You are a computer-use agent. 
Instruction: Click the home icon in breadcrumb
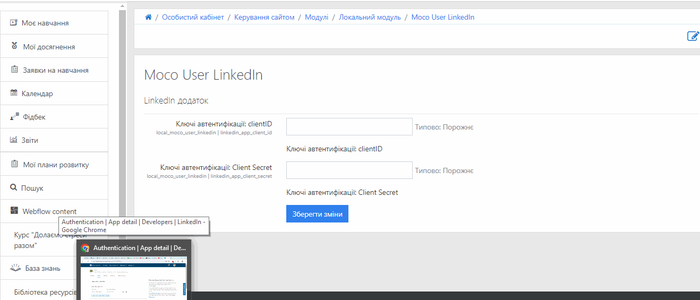(149, 18)
